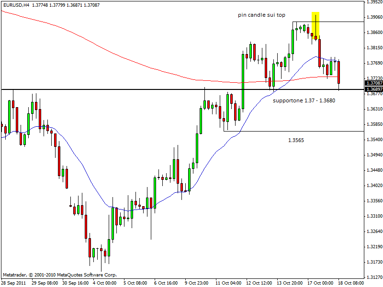Click the 1.38150 price axis value
This screenshot has height=287, width=383.
[x=373, y=48]
